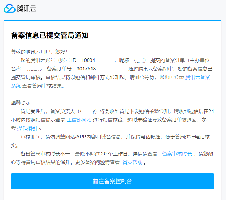Image resolution: width=226 pixels, height=200 pixels.
Task: Click the account ID number 10004
Action: pos(88,60)
